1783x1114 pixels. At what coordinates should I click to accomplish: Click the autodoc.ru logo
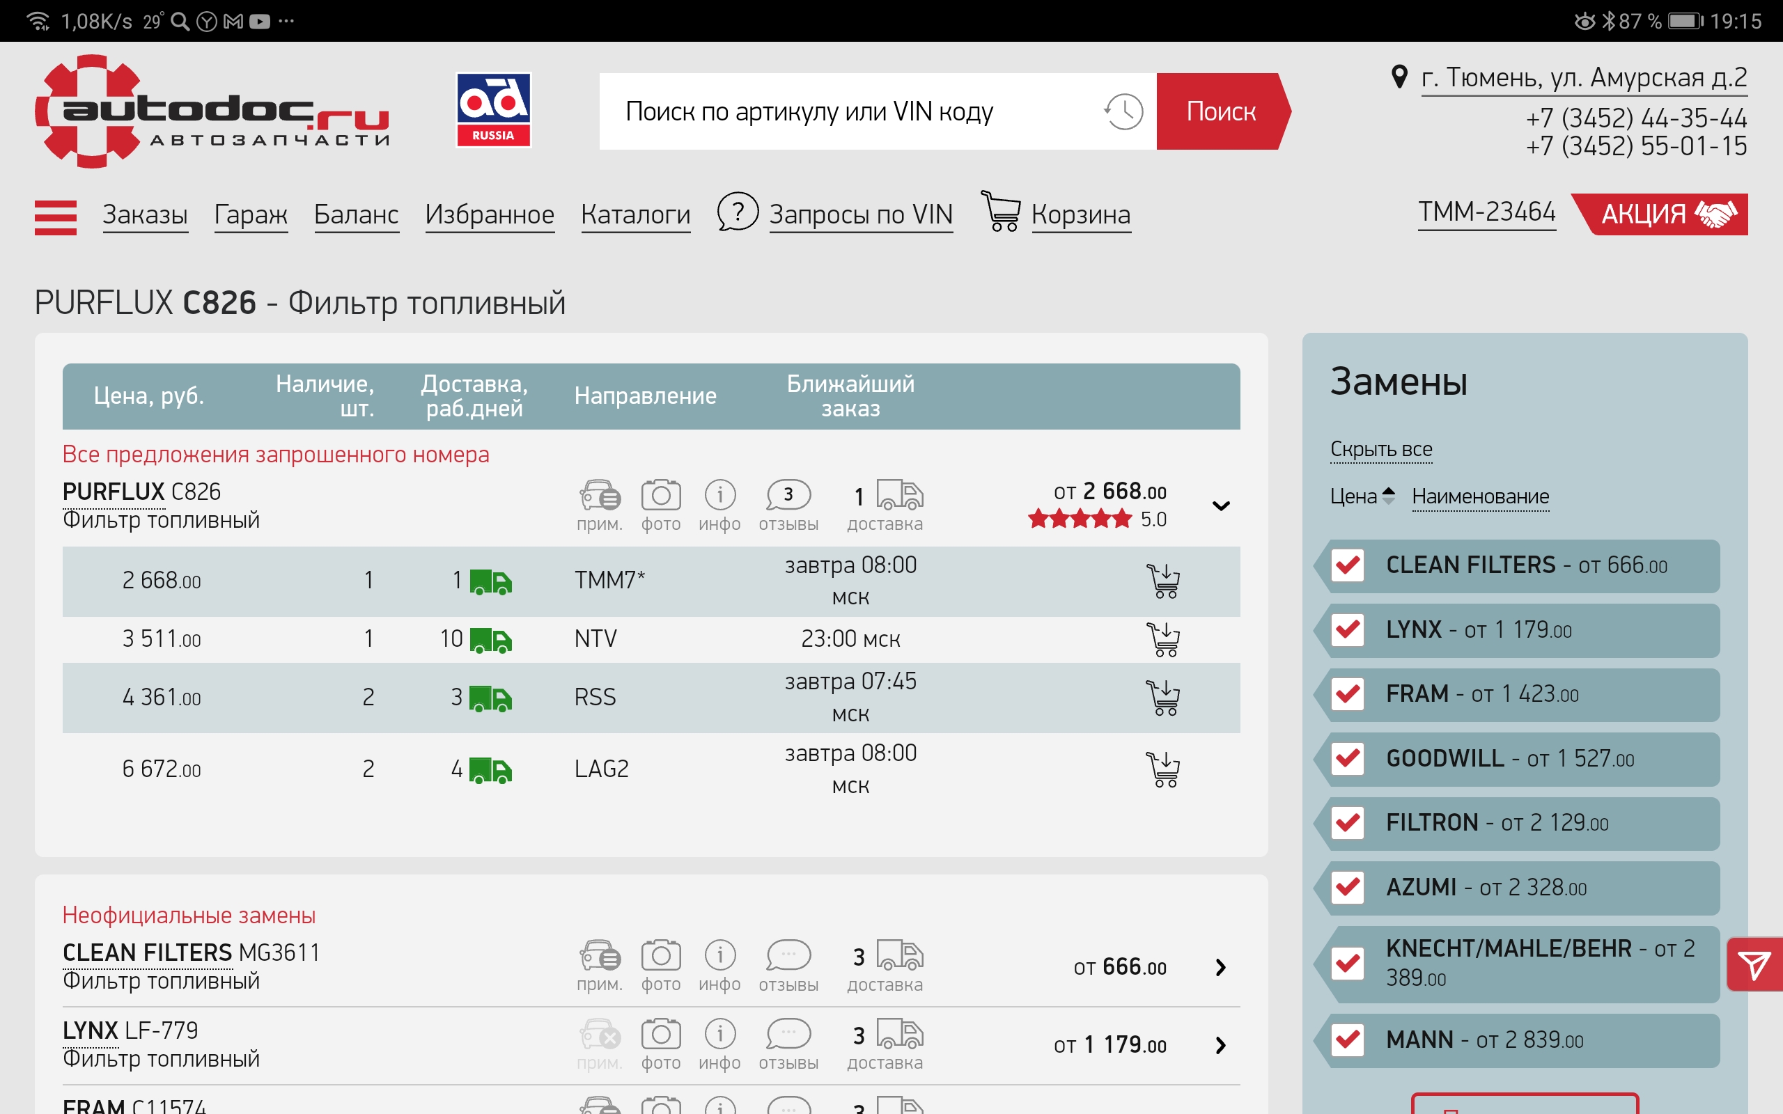point(212,111)
